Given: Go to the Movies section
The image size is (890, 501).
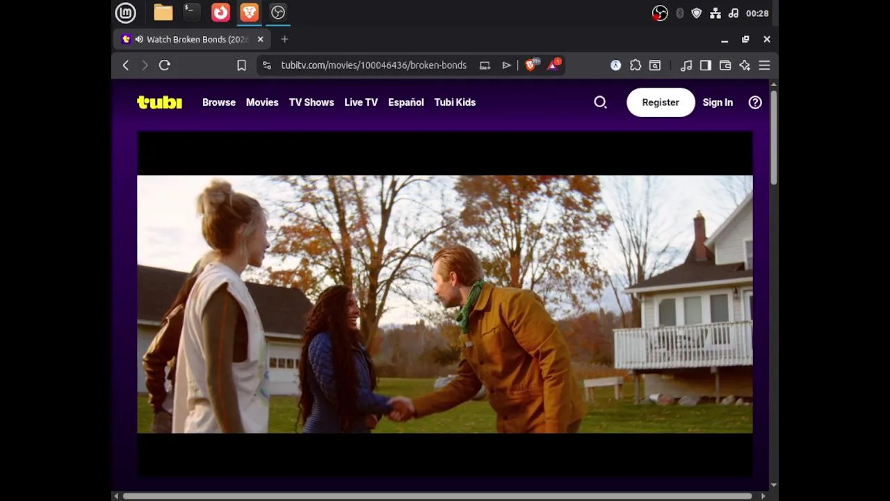Looking at the screenshot, I should (x=262, y=102).
